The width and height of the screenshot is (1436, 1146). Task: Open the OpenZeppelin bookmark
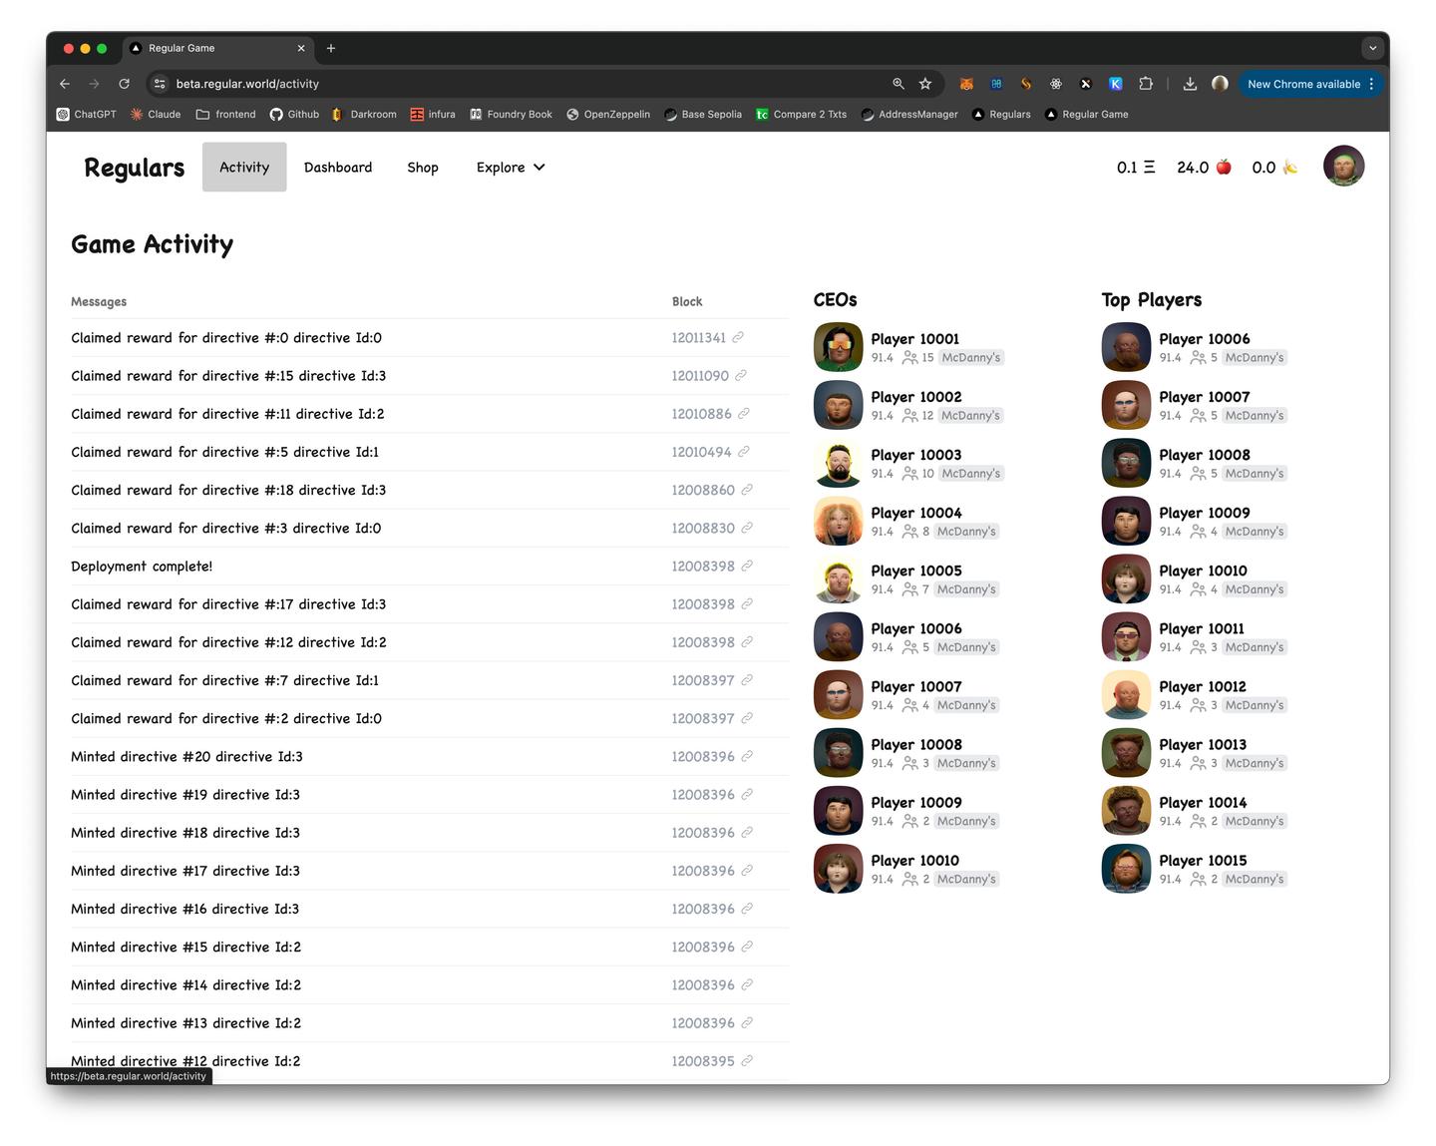[x=608, y=114]
